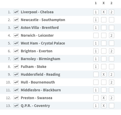Mark the empty 2 box for Fulham - Stoke
Image resolution: width=121 pixels, height=115 pixels.
coord(112,67)
